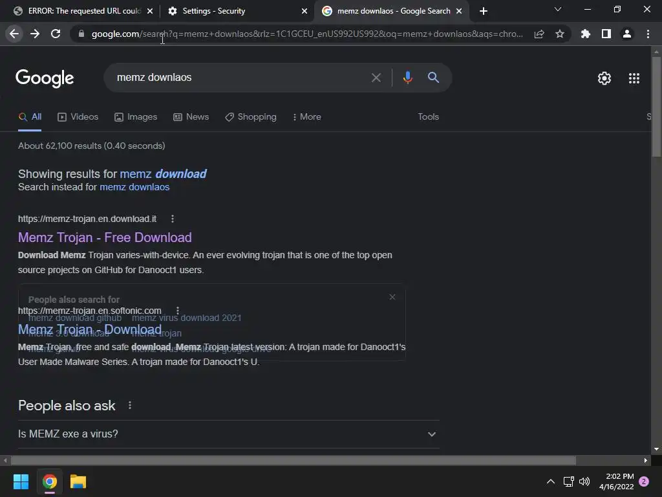Click the 'memz download' corrected query link
Screen dimensions: 662x497
coord(163,173)
